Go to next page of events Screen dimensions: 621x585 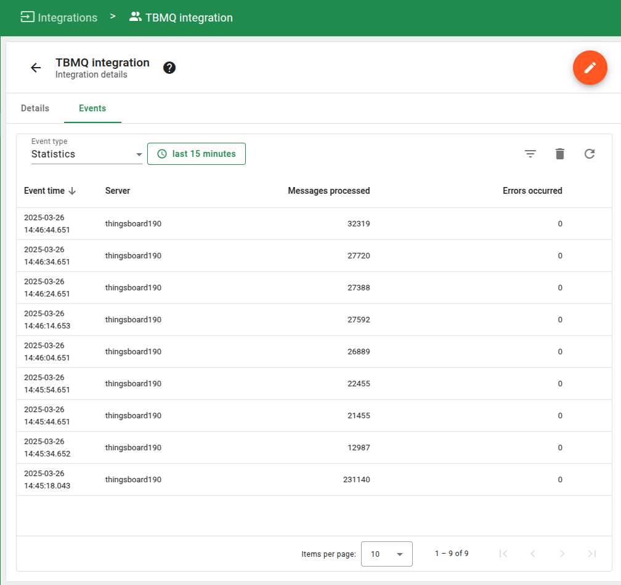562,554
